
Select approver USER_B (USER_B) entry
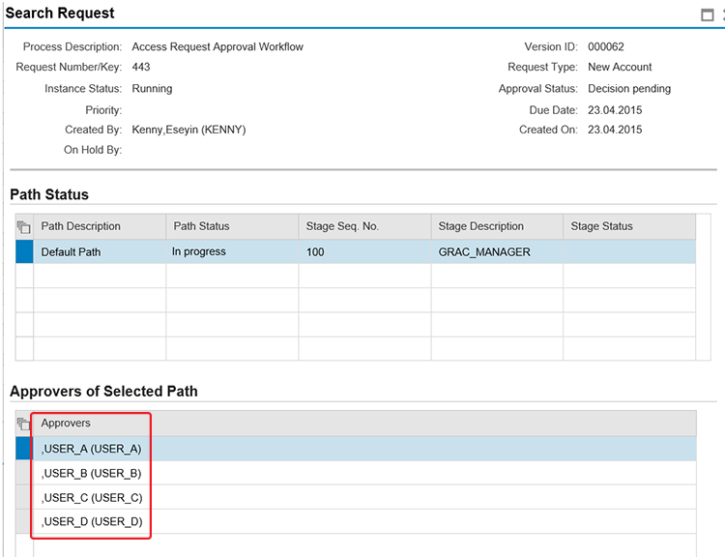[92, 474]
